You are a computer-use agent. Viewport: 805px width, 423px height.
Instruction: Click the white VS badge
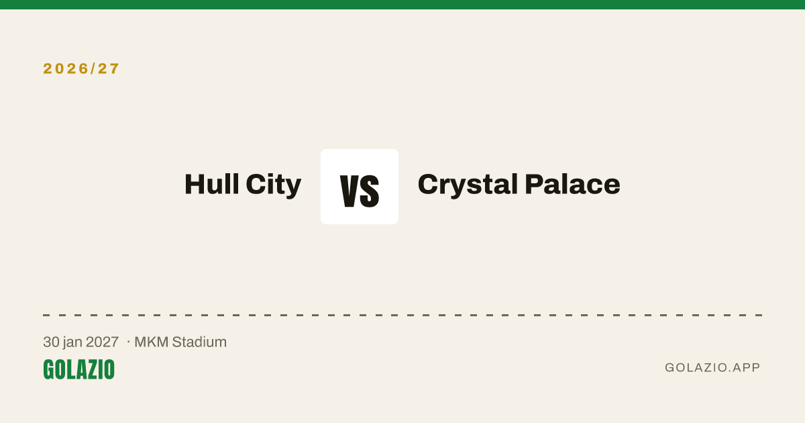click(x=360, y=187)
